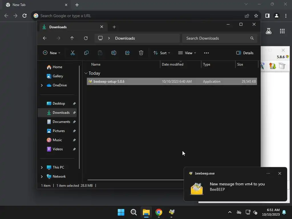Bookmark this tab with the star icon
292x219 pixels.
[256, 16]
